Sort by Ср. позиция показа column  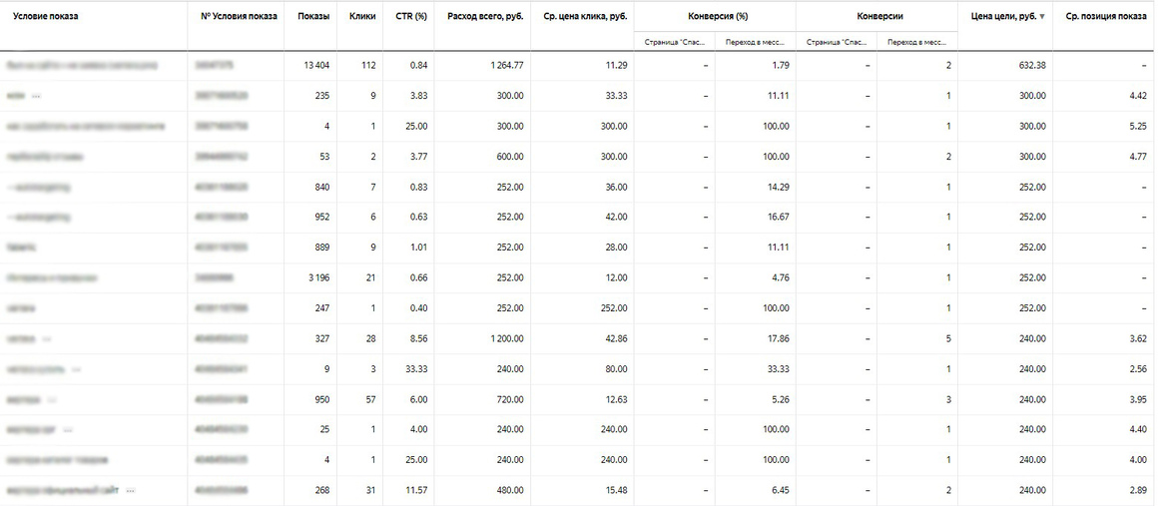coord(1106,16)
